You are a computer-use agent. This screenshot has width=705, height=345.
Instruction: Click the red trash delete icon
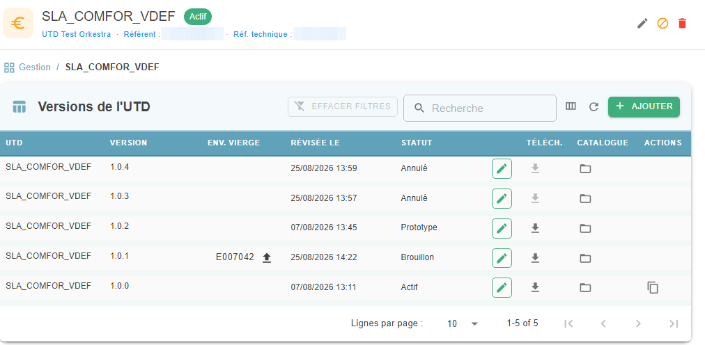pyautogui.click(x=682, y=24)
